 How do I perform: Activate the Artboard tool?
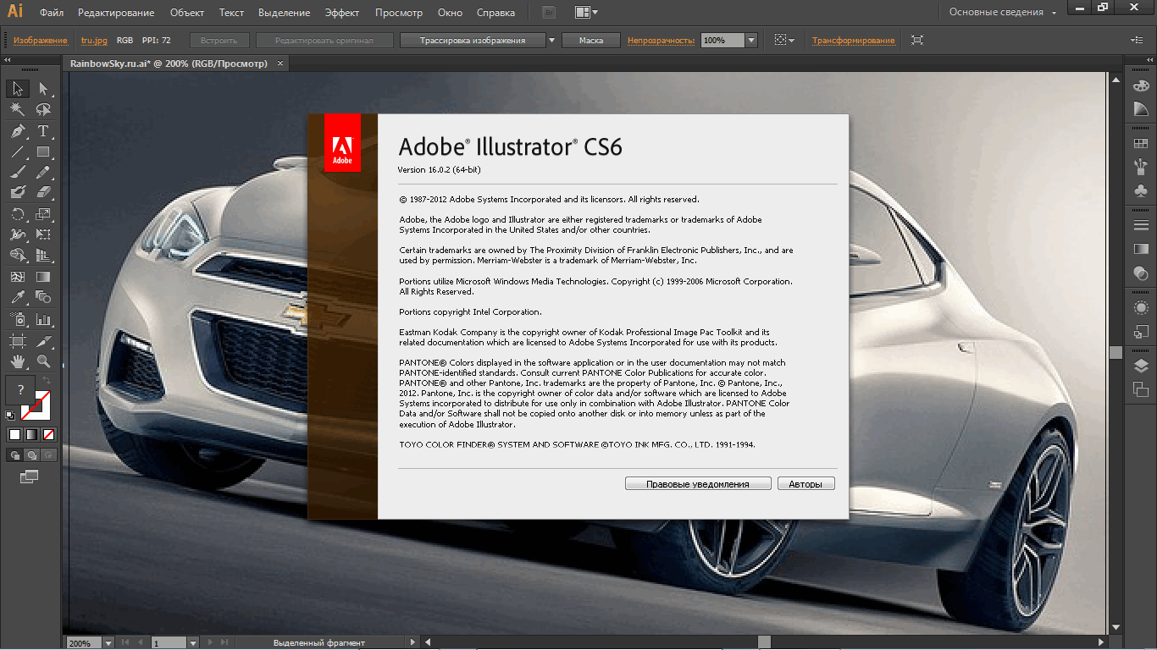[18, 341]
